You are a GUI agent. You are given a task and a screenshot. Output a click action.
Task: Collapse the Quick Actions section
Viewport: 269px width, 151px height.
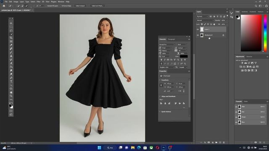pyautogui.click(x=160, y=112)
